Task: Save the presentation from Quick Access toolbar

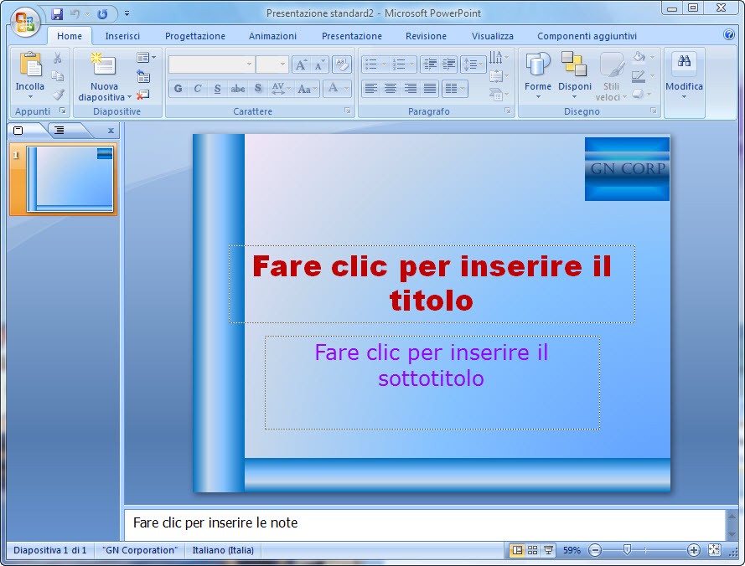Action: point(57,13)
